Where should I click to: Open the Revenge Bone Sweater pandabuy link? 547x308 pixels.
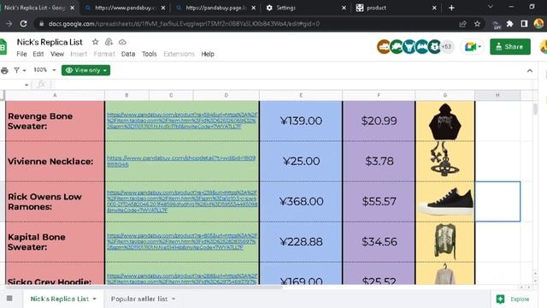[182, 121]
